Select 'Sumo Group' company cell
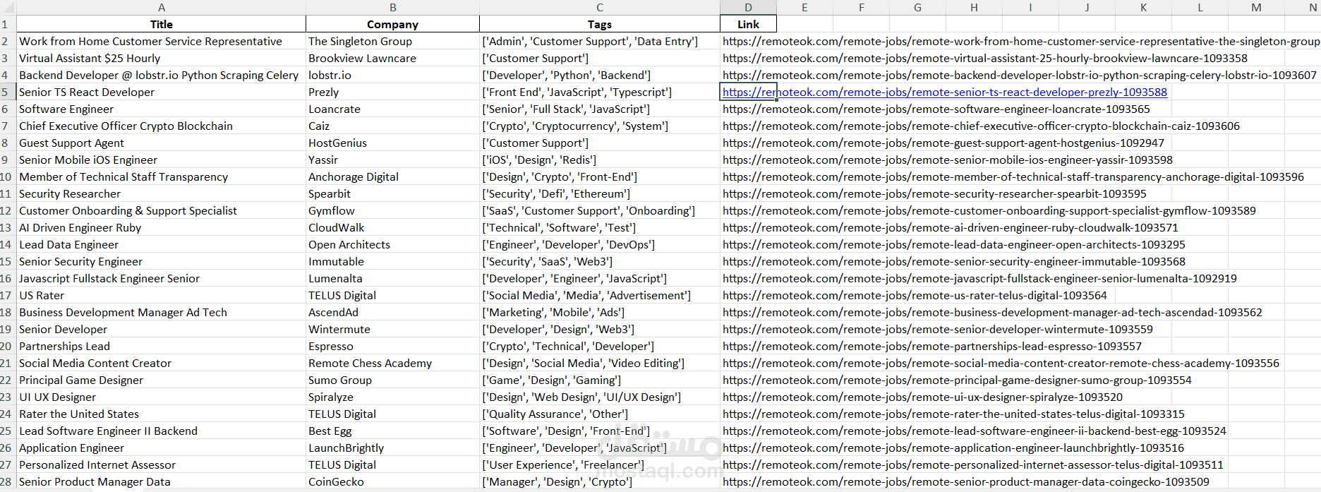The height and width of the screenshot is (492, 1321). click(392, 380)
